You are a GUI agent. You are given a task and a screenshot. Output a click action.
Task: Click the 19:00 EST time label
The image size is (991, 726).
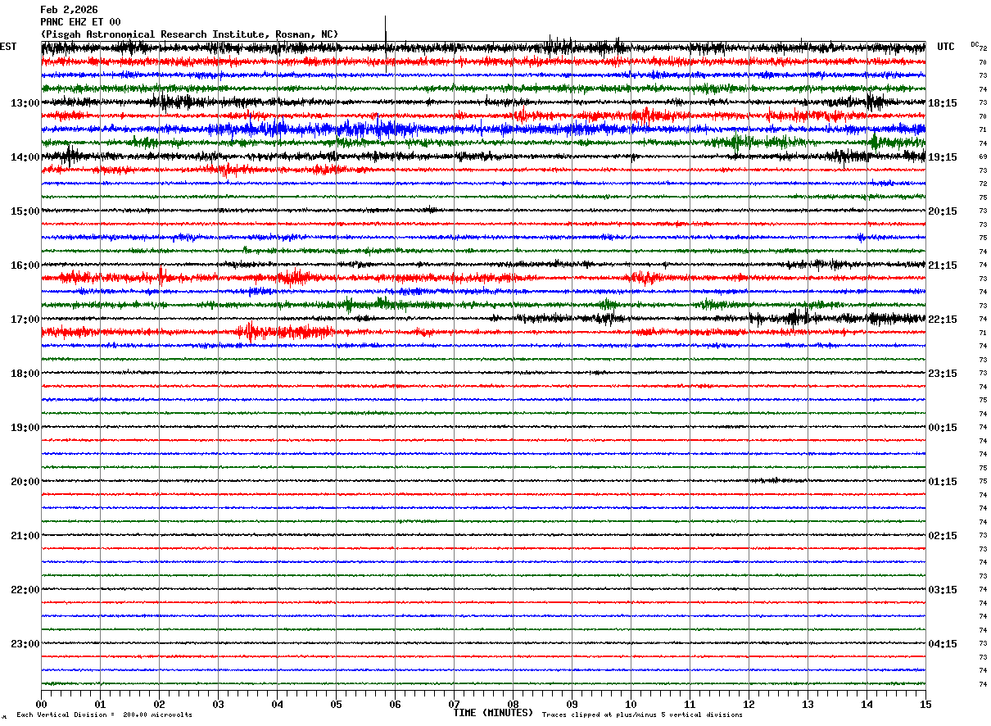pyautogui.click(x=25, y=428)
